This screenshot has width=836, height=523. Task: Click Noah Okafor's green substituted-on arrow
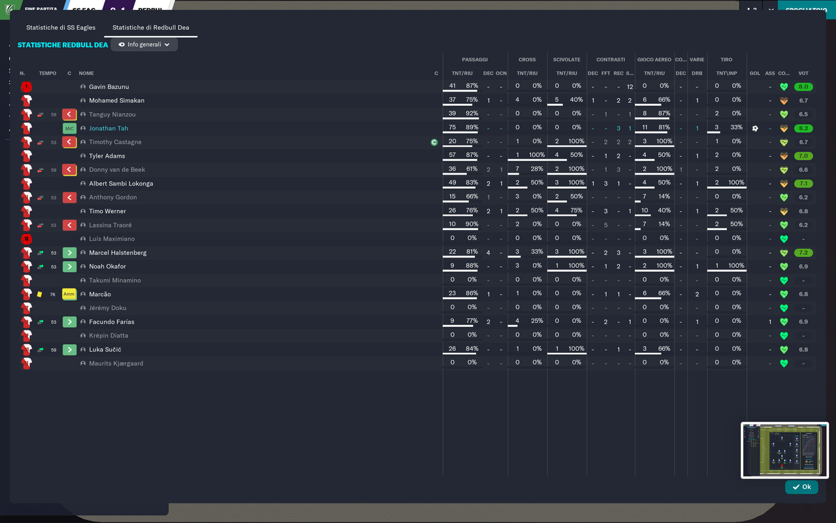pos(69,267)
